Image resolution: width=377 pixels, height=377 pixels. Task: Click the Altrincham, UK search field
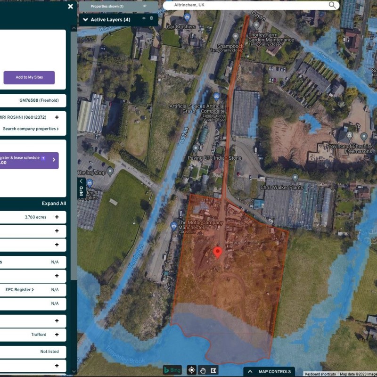(245, 5)
